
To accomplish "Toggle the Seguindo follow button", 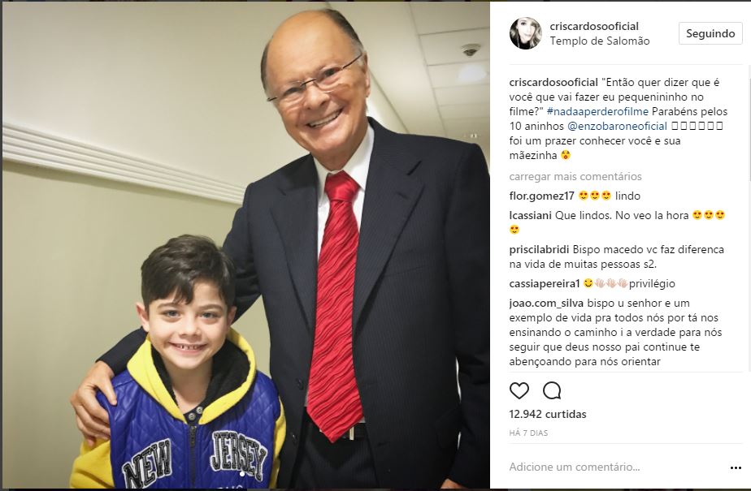I will pos(710,33).
